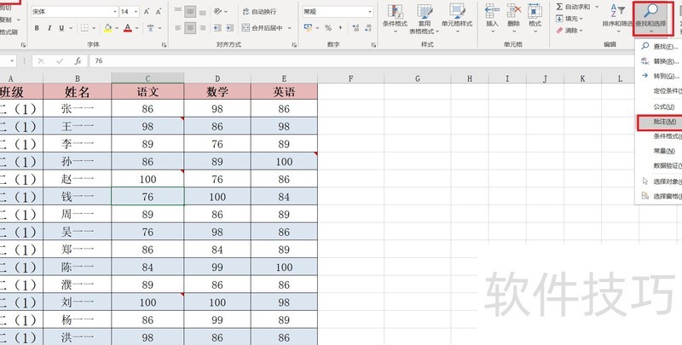This screenshot has width=682, height=345.
Task: Toggle italic formatting
Action: click(x=49, y=28)
